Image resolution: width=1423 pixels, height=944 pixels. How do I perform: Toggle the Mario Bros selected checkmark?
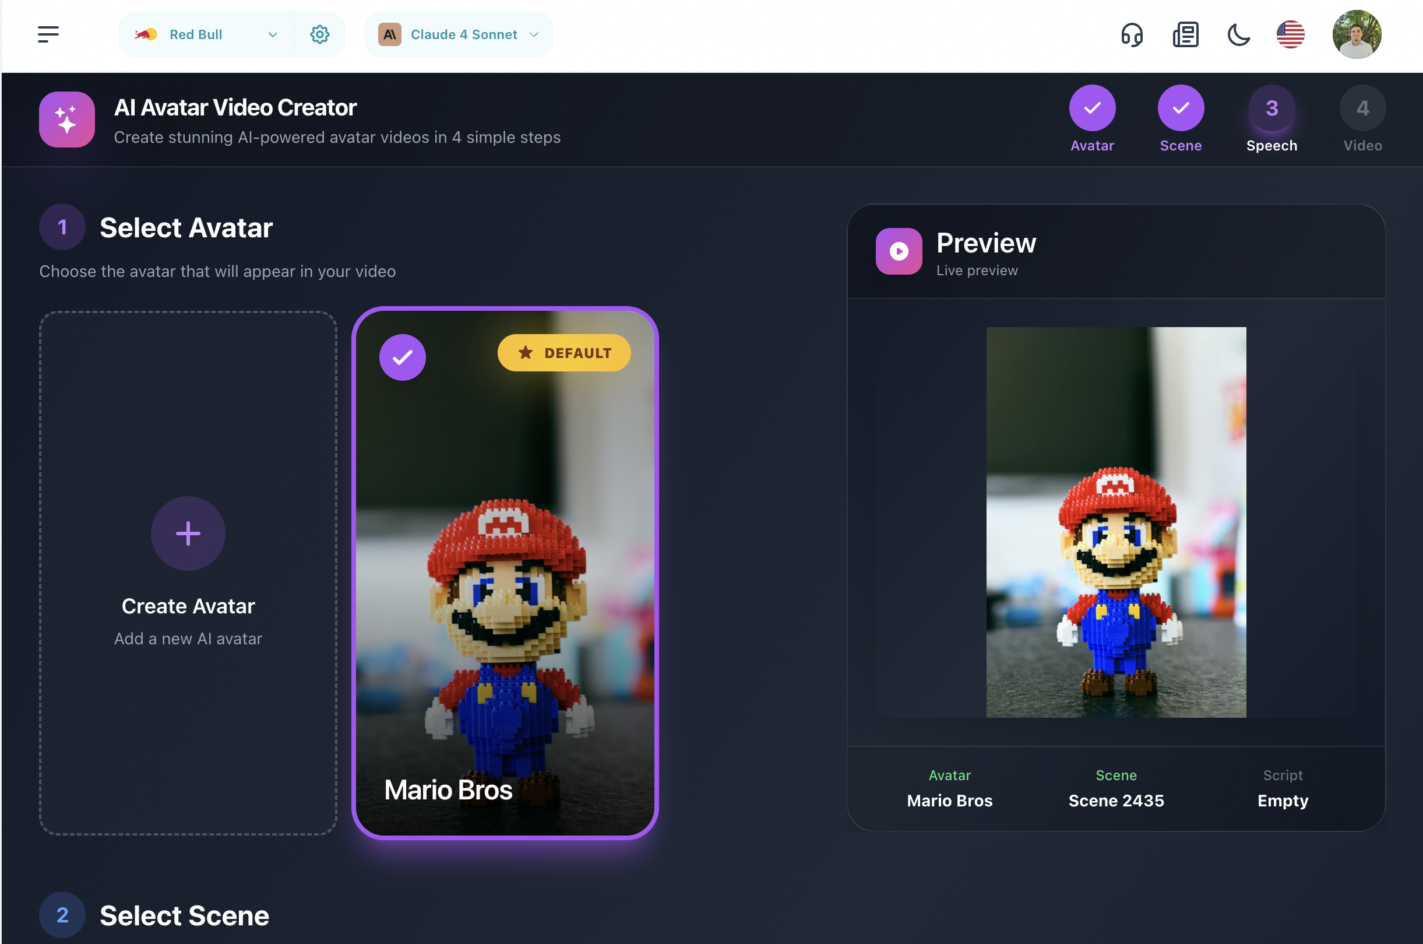(403, 357)
